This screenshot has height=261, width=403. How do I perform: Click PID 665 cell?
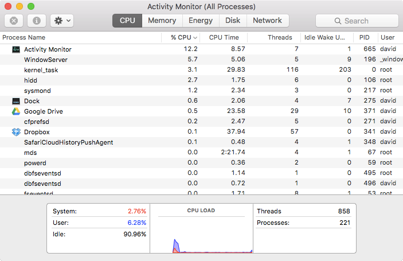[370, 49]
